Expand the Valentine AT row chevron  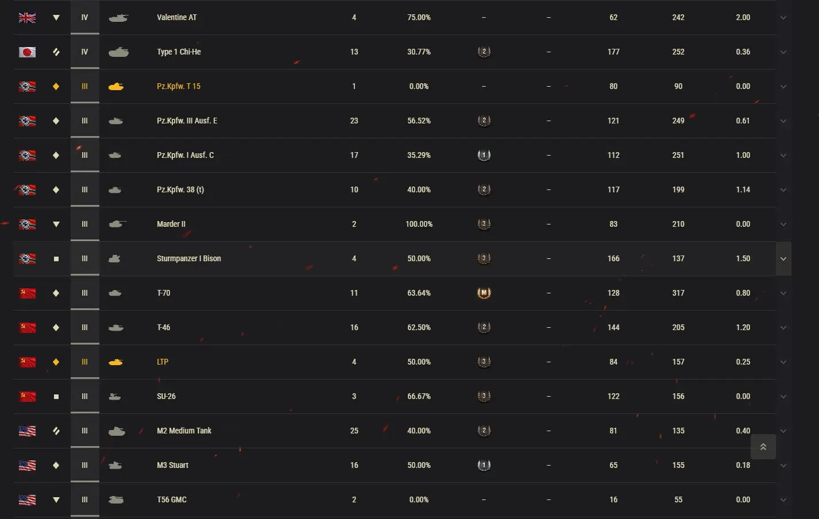click(783, 18)
